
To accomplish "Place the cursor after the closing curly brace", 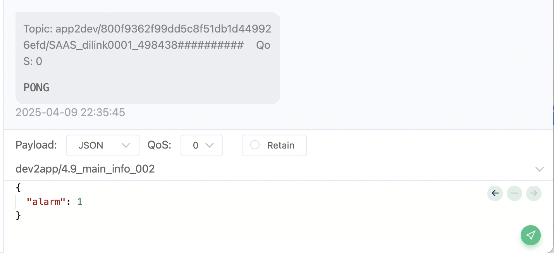I will coord(21,215).
